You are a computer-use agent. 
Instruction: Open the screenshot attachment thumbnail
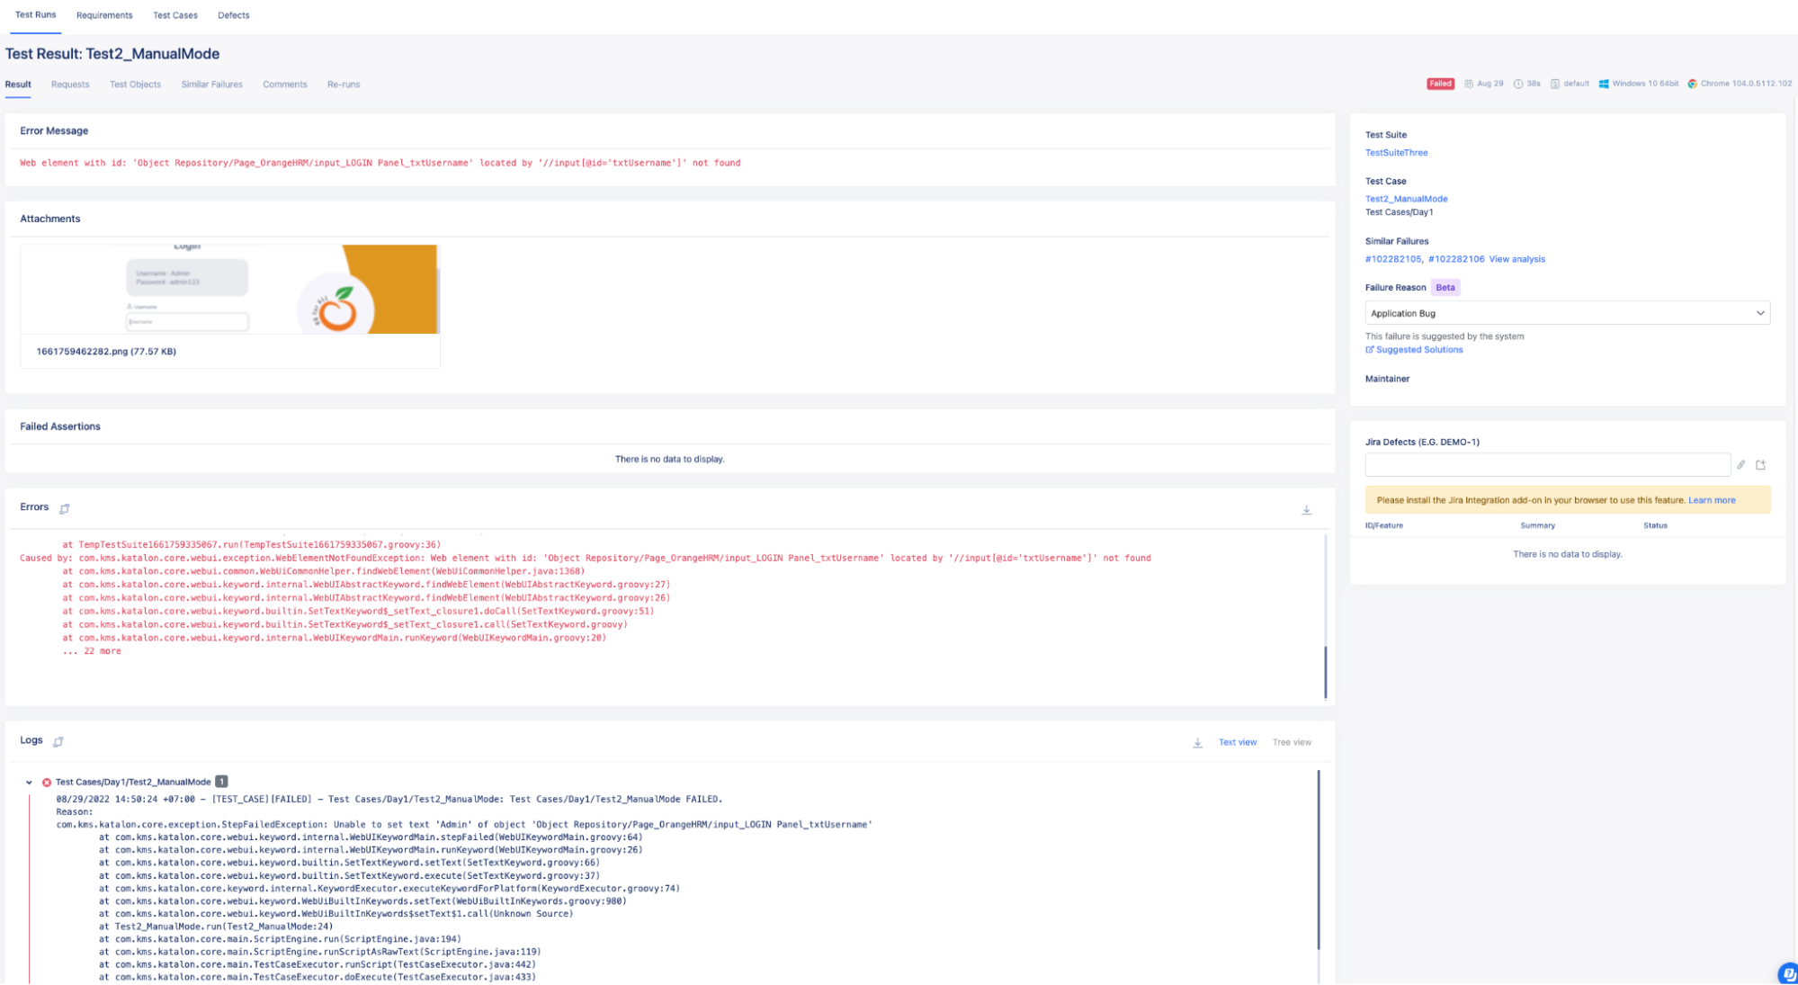click(x=230, y=289)
